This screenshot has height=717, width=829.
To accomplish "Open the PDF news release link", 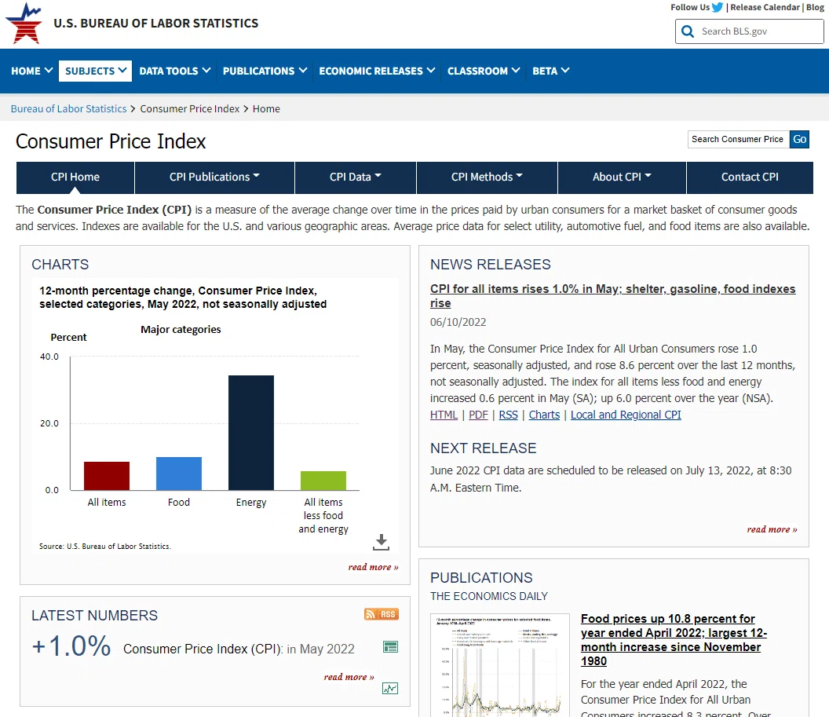I will pyautogui.click(x=478, y=415).
